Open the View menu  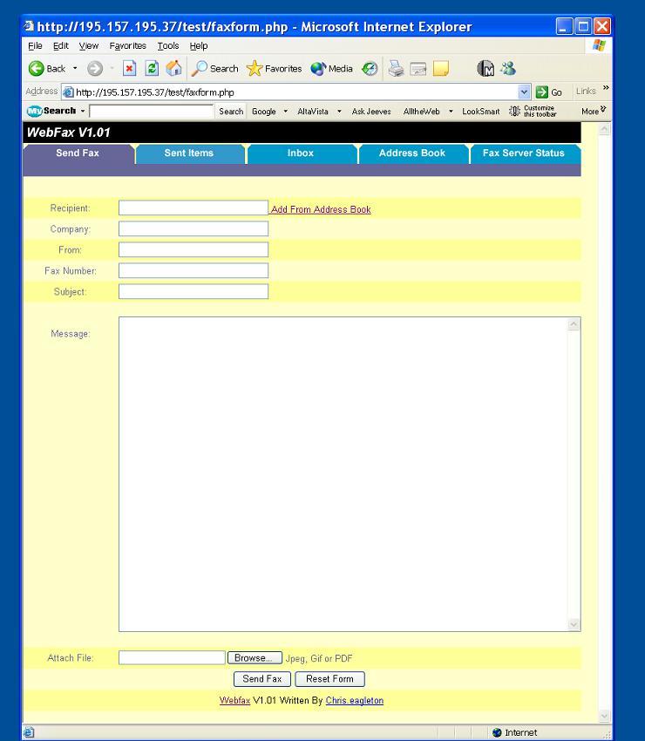pyautogui.click(x=89, y=46)
